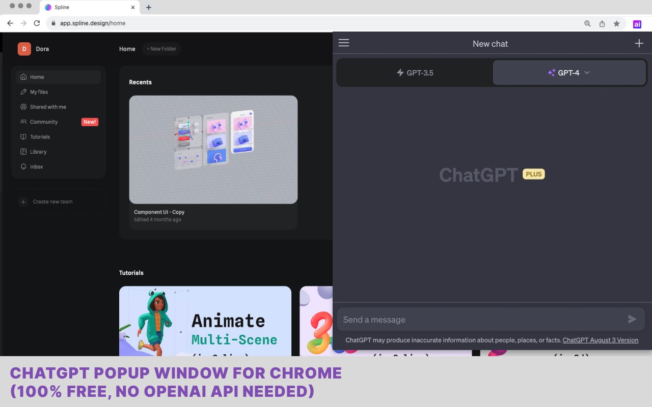The height and width of the screenshot is (407, 652).
Task: Open the Component UI - Copy thumbnail
Action: point(213,150)
